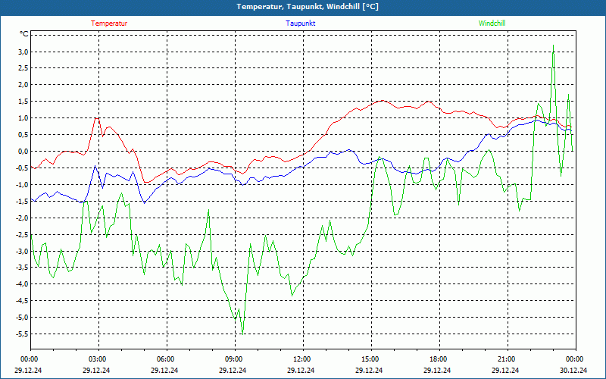Click the 18:00 time label
Viewport: 606px width, 379px height.
tap(440, 359)
